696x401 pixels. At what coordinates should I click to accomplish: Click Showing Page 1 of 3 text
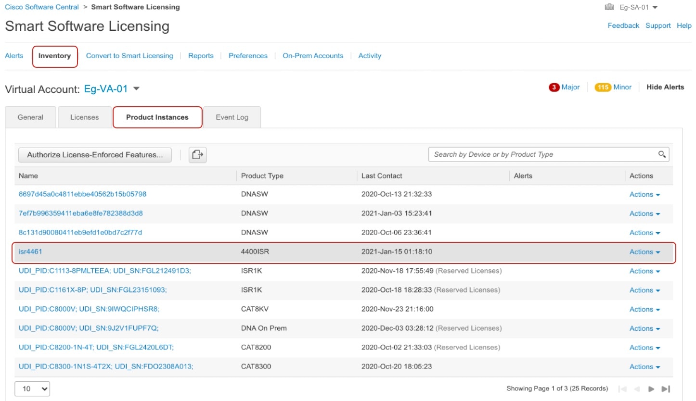pyautogui.click(x=557, y=388)
